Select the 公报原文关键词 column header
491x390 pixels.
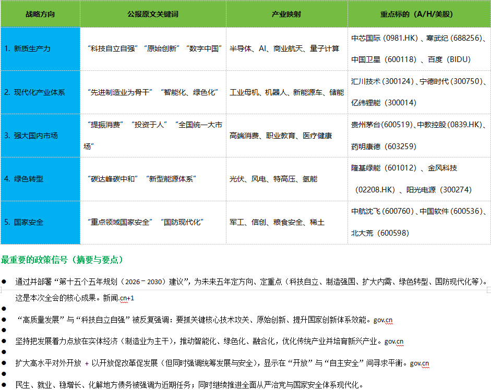point(152,14)
